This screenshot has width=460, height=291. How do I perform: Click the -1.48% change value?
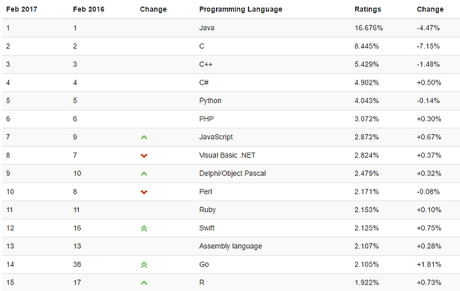pos(428,64)
